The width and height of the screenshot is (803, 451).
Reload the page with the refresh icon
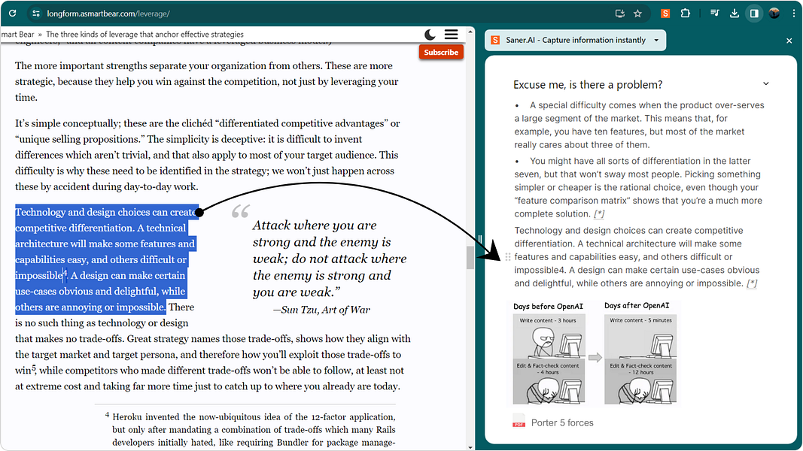[13, 14]
